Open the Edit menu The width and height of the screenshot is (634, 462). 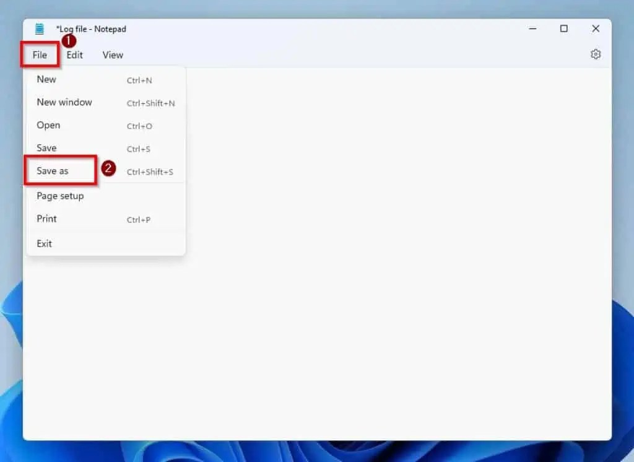click(74, 54)
